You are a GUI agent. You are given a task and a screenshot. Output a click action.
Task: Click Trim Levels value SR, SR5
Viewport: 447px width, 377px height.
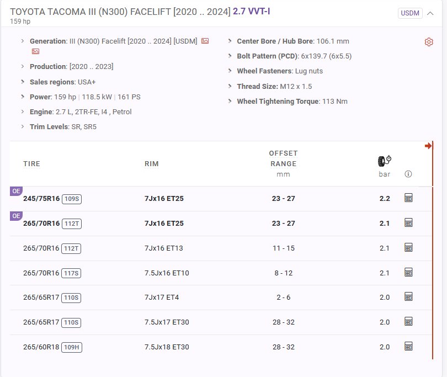tap(84, 126)
